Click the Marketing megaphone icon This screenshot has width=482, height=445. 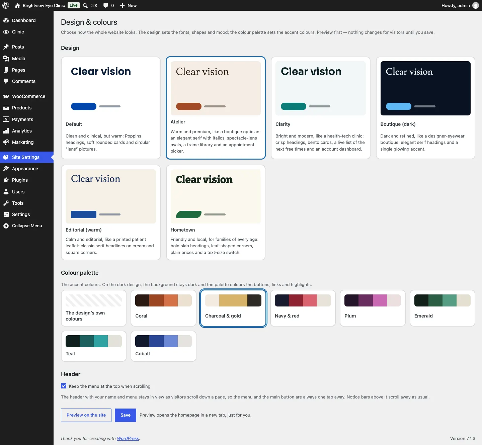click(6, 142)
